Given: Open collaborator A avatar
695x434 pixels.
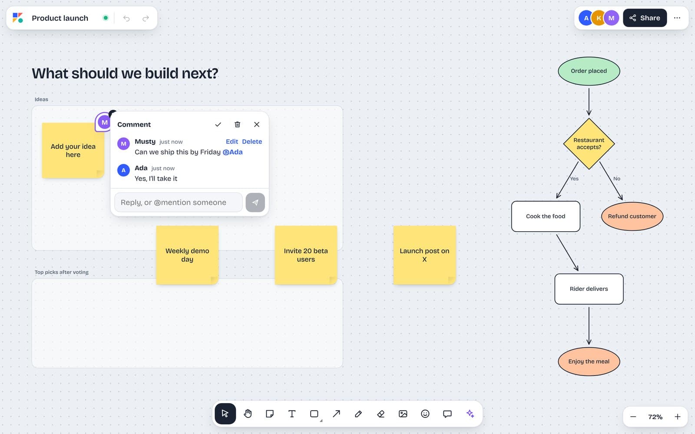Looking at the screenshot, I should (x=586, y=18).
